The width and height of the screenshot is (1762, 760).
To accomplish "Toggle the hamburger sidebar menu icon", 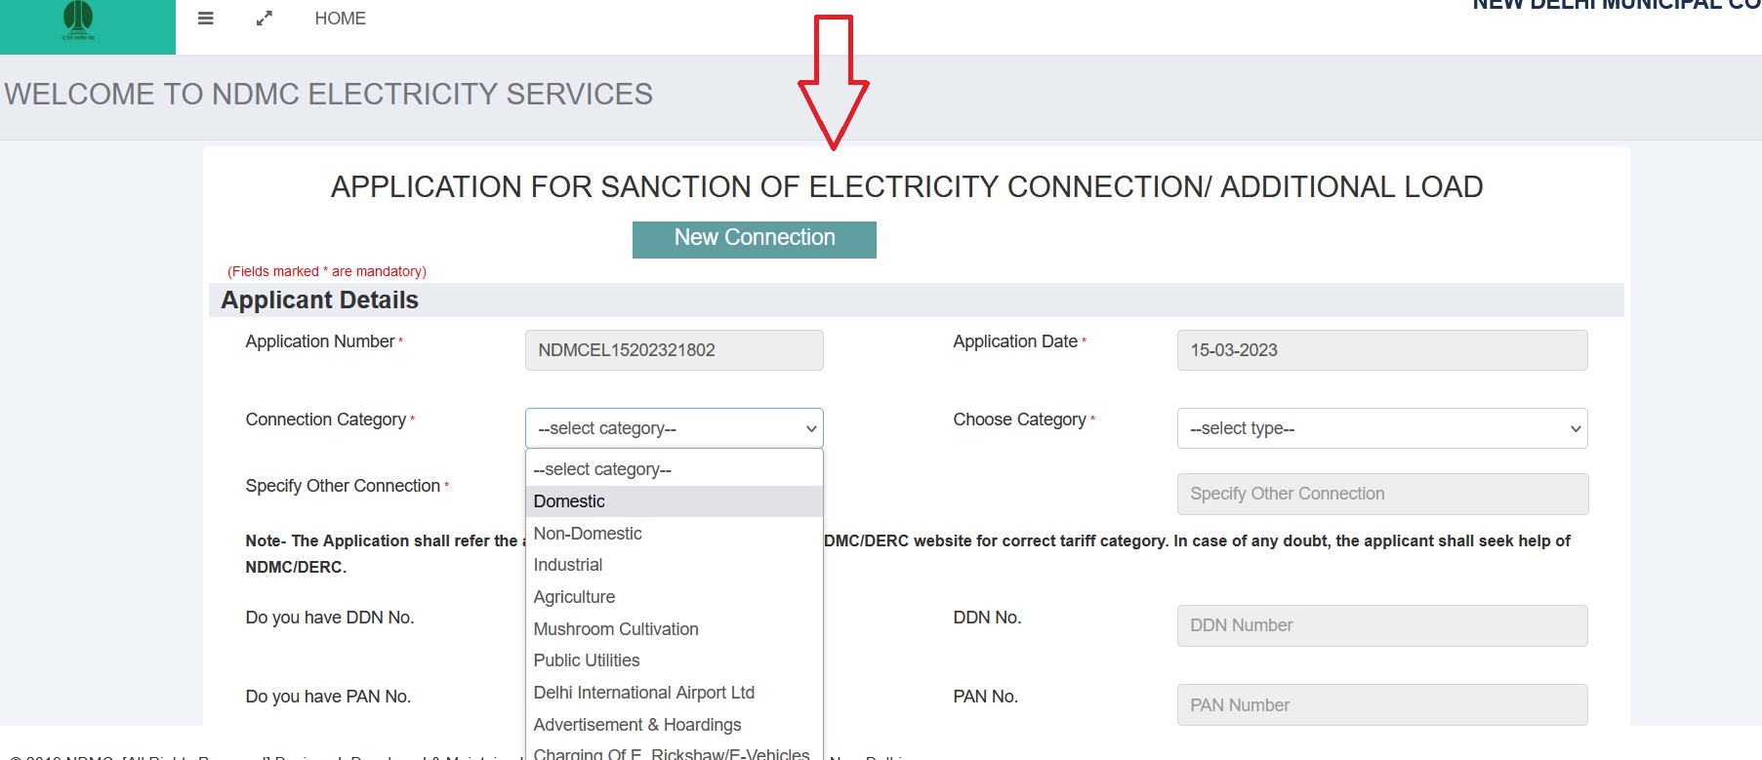I will [x=205, y=19].
